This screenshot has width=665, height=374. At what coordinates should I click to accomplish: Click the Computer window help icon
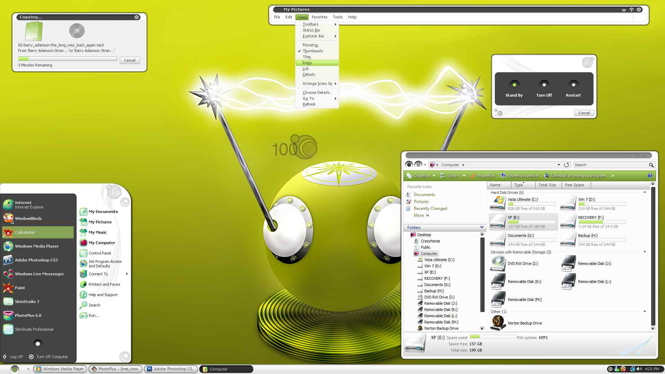pos(650,176)
